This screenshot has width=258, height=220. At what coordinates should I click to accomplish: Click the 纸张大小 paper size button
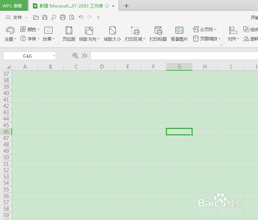112,34
